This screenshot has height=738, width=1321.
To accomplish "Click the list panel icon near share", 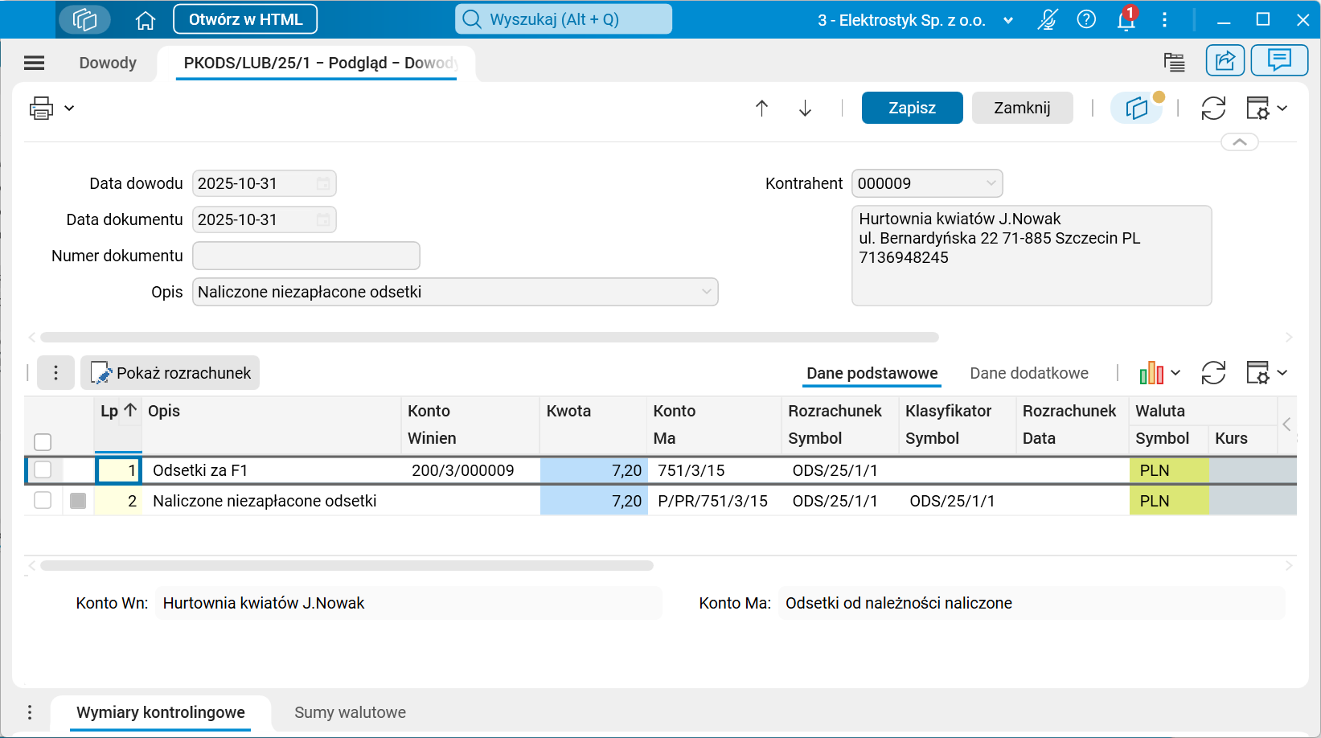I will [x=1174, y=62].
